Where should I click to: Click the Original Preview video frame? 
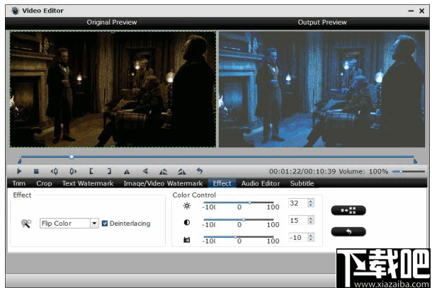point(113,89)
